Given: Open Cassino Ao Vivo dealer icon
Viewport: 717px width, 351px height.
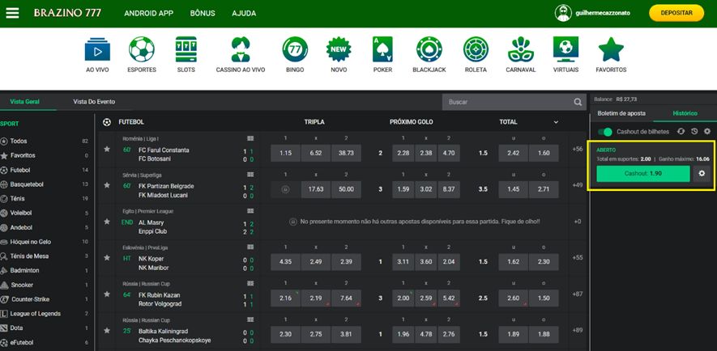Looking at the screenshot, I should coord(241,49).
